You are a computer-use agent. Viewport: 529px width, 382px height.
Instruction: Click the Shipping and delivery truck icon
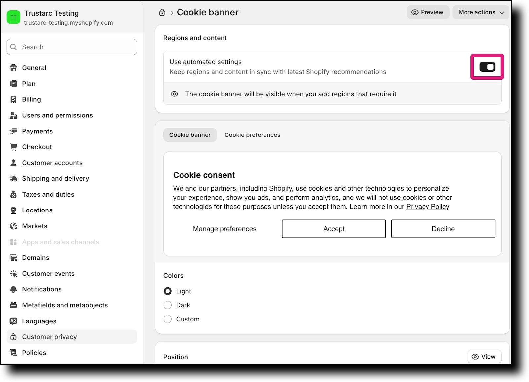point(13,178)
